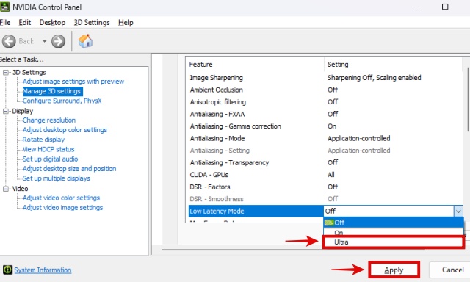Click the Apply button
This screenshot has width=470, height=282.
394,270
